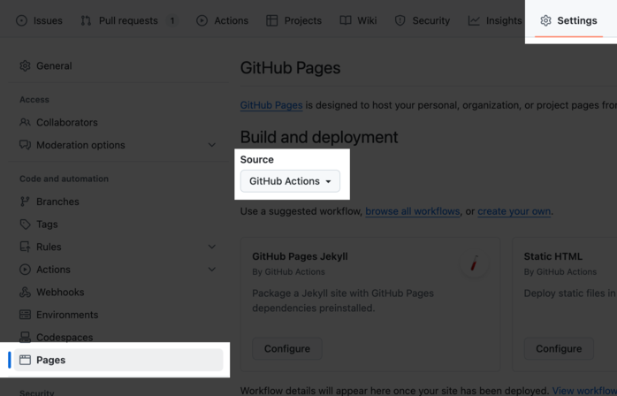Click the Insights graph icon

point(474,20)
